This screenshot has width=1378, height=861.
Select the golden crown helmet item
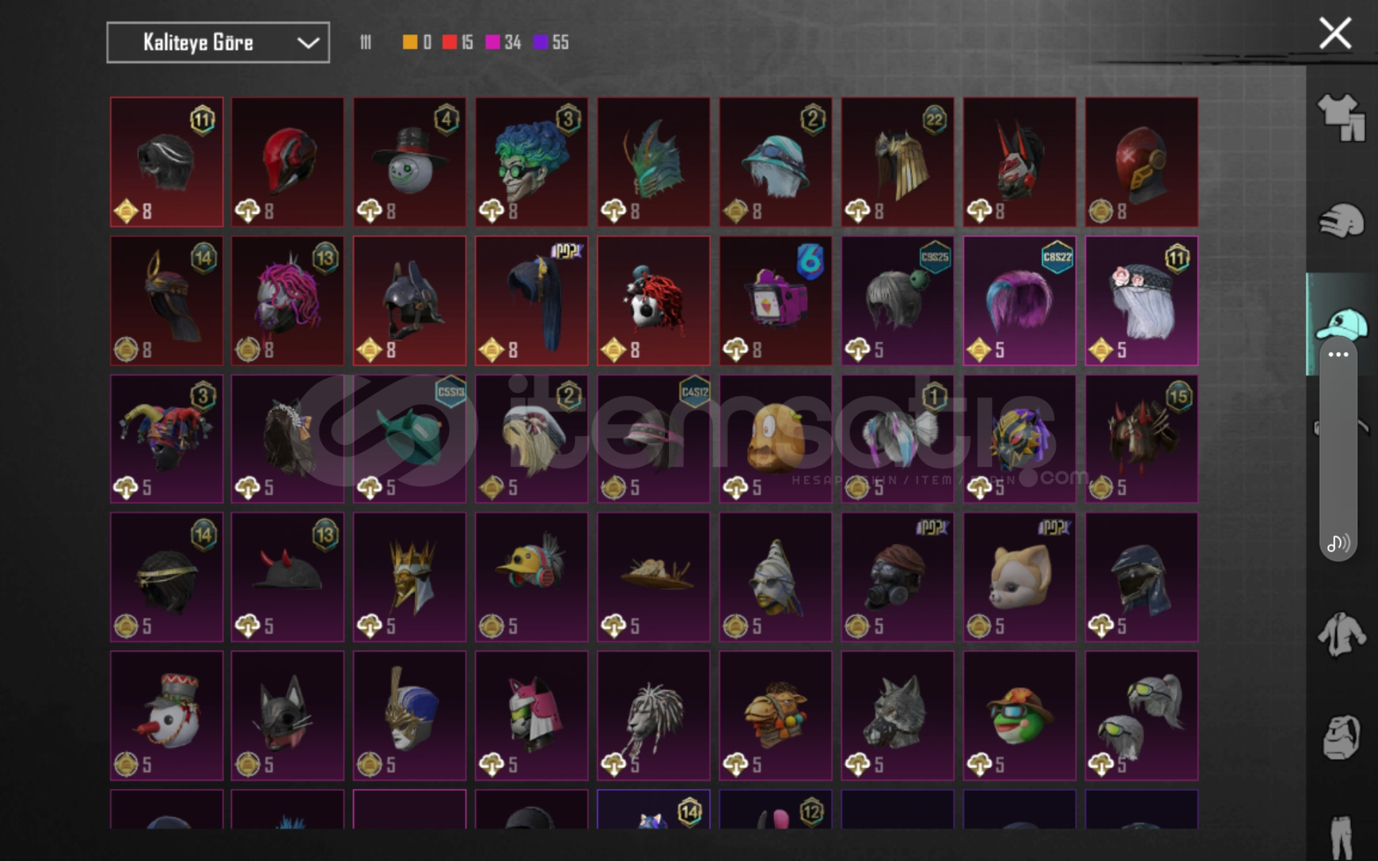coord(409,577)
